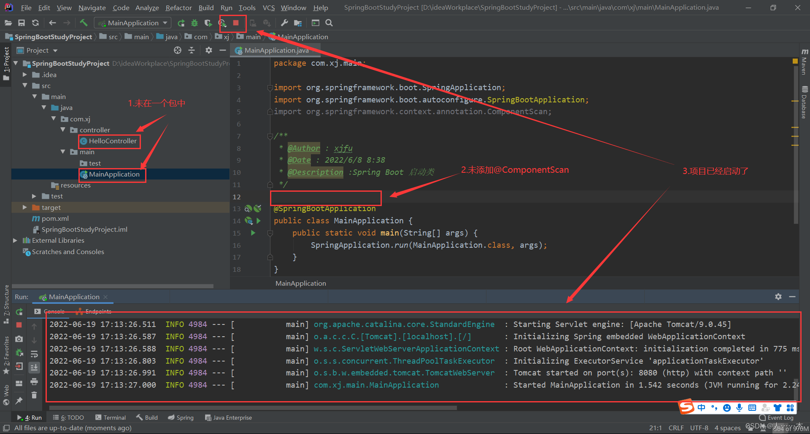The width and height of the screenshot is (810, 434).
Task: Open Database side panel
Action: pos(805,102)
